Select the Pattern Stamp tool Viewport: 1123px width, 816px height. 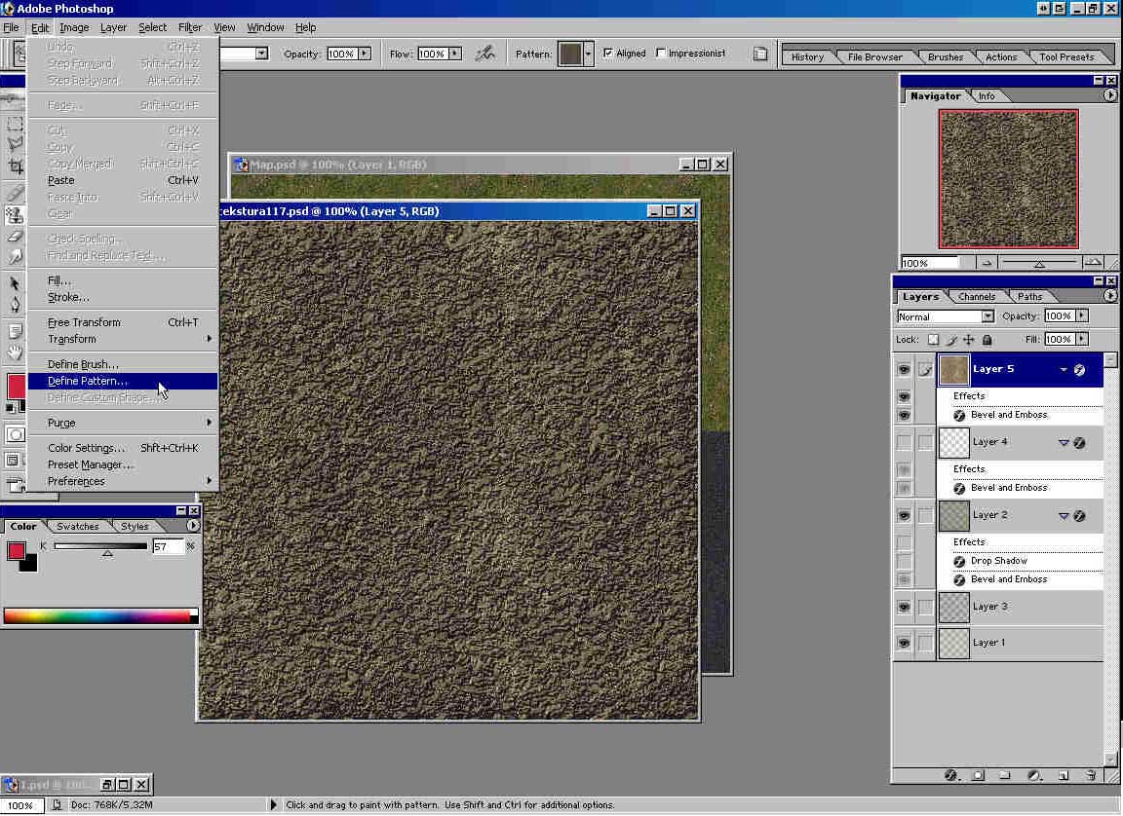tap(15, 215)
